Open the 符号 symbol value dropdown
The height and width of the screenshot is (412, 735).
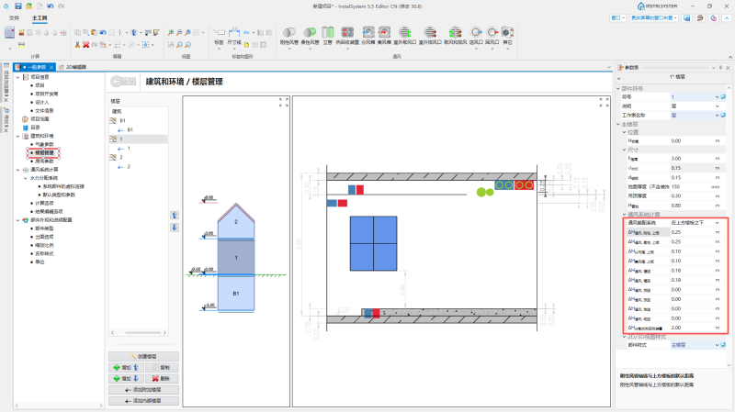tap(717, 97)
